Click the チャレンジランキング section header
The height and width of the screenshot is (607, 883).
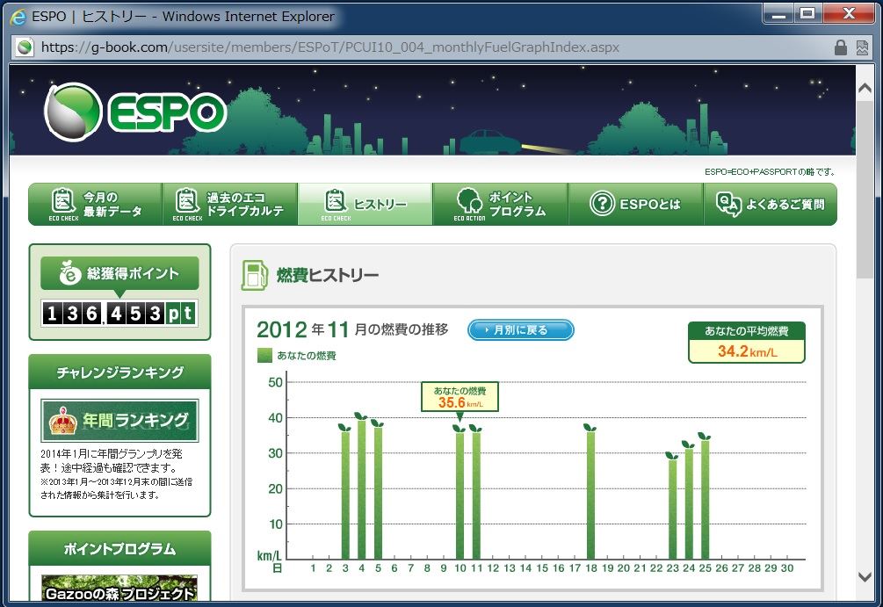[x=120, y=372]
